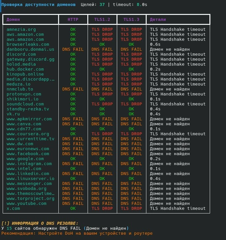
Task: Select the domain 'www.euronews.com'
Action: [x=28, y=149]
